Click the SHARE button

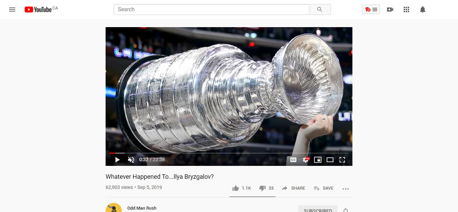pos(293,188)
